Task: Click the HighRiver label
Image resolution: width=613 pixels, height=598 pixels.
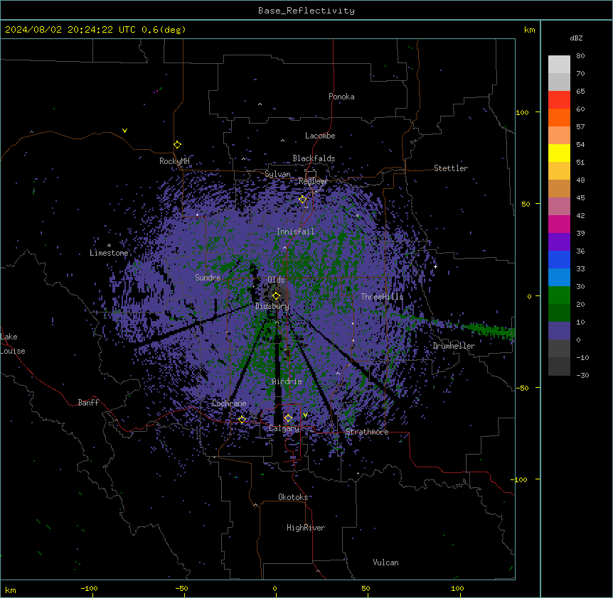Action: [x=306, y=528]
